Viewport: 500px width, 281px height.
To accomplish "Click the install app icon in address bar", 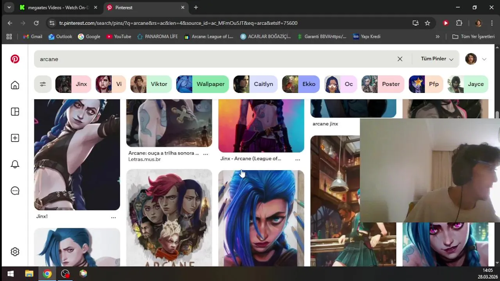I will [x=416, y=23].
